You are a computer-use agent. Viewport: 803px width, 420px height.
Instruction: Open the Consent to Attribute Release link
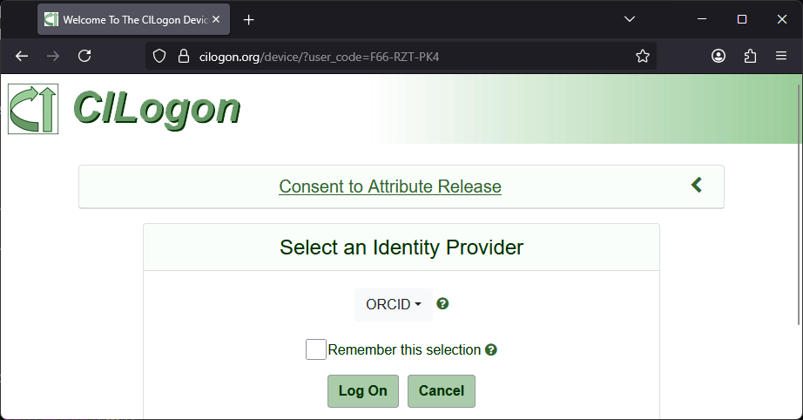click(x=390, y=186)
